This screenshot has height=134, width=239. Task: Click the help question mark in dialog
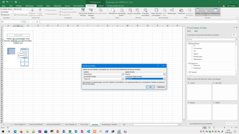[158, 66]
